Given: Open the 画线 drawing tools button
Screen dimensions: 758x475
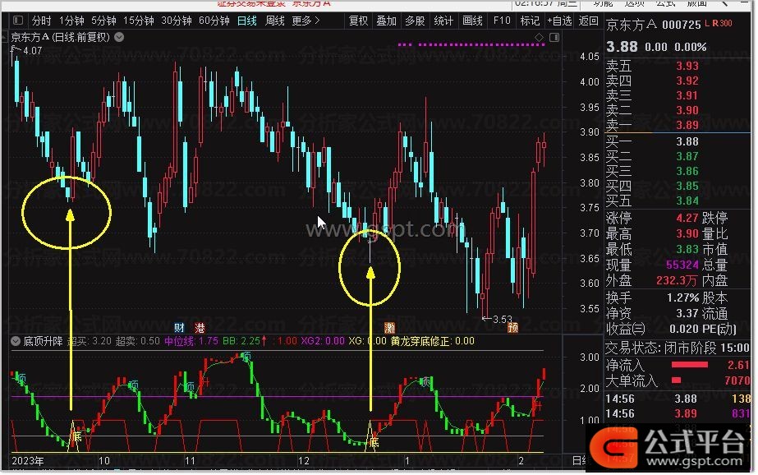Looking at the screenshot, I should [x=472, y=21].
